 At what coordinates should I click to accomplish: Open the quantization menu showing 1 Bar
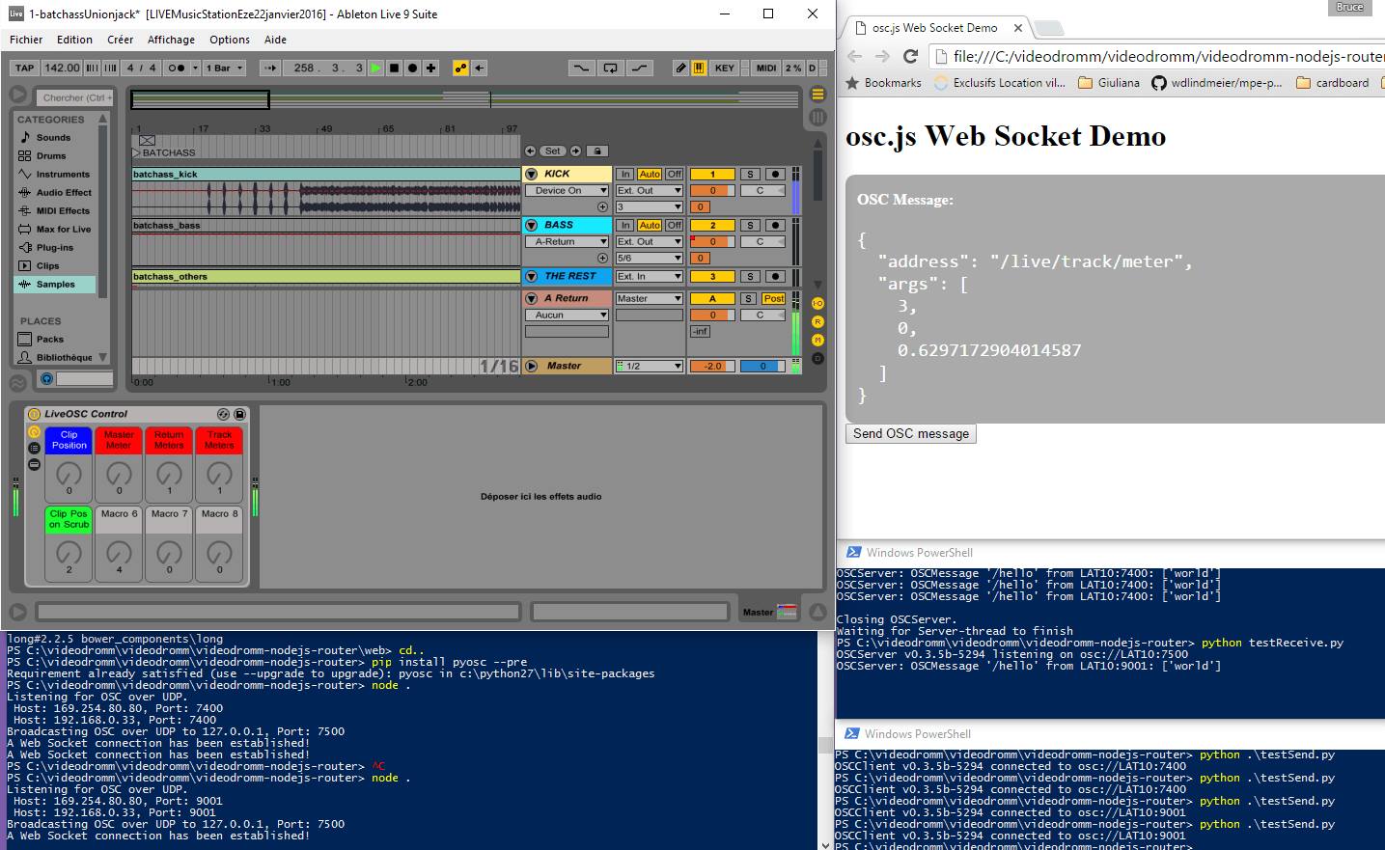coord(225,68)
